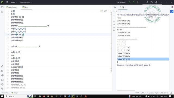Stop the running process icon

point(117,11)
